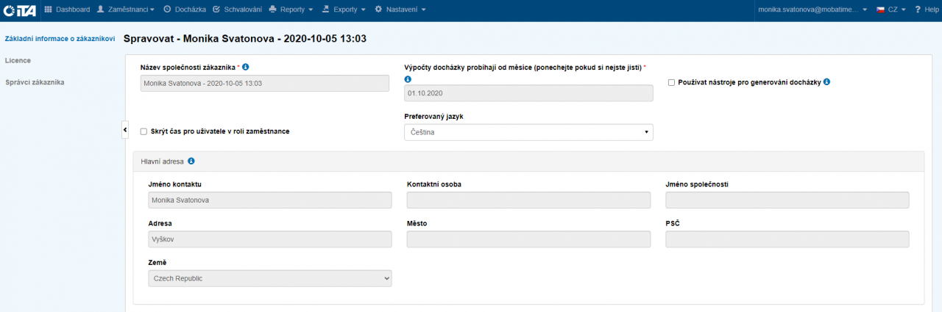Enable Skrýt čas pro uživatele v roli zaměstnance
The height and width of the screenshot is (312, 942).
pos(144,131)
